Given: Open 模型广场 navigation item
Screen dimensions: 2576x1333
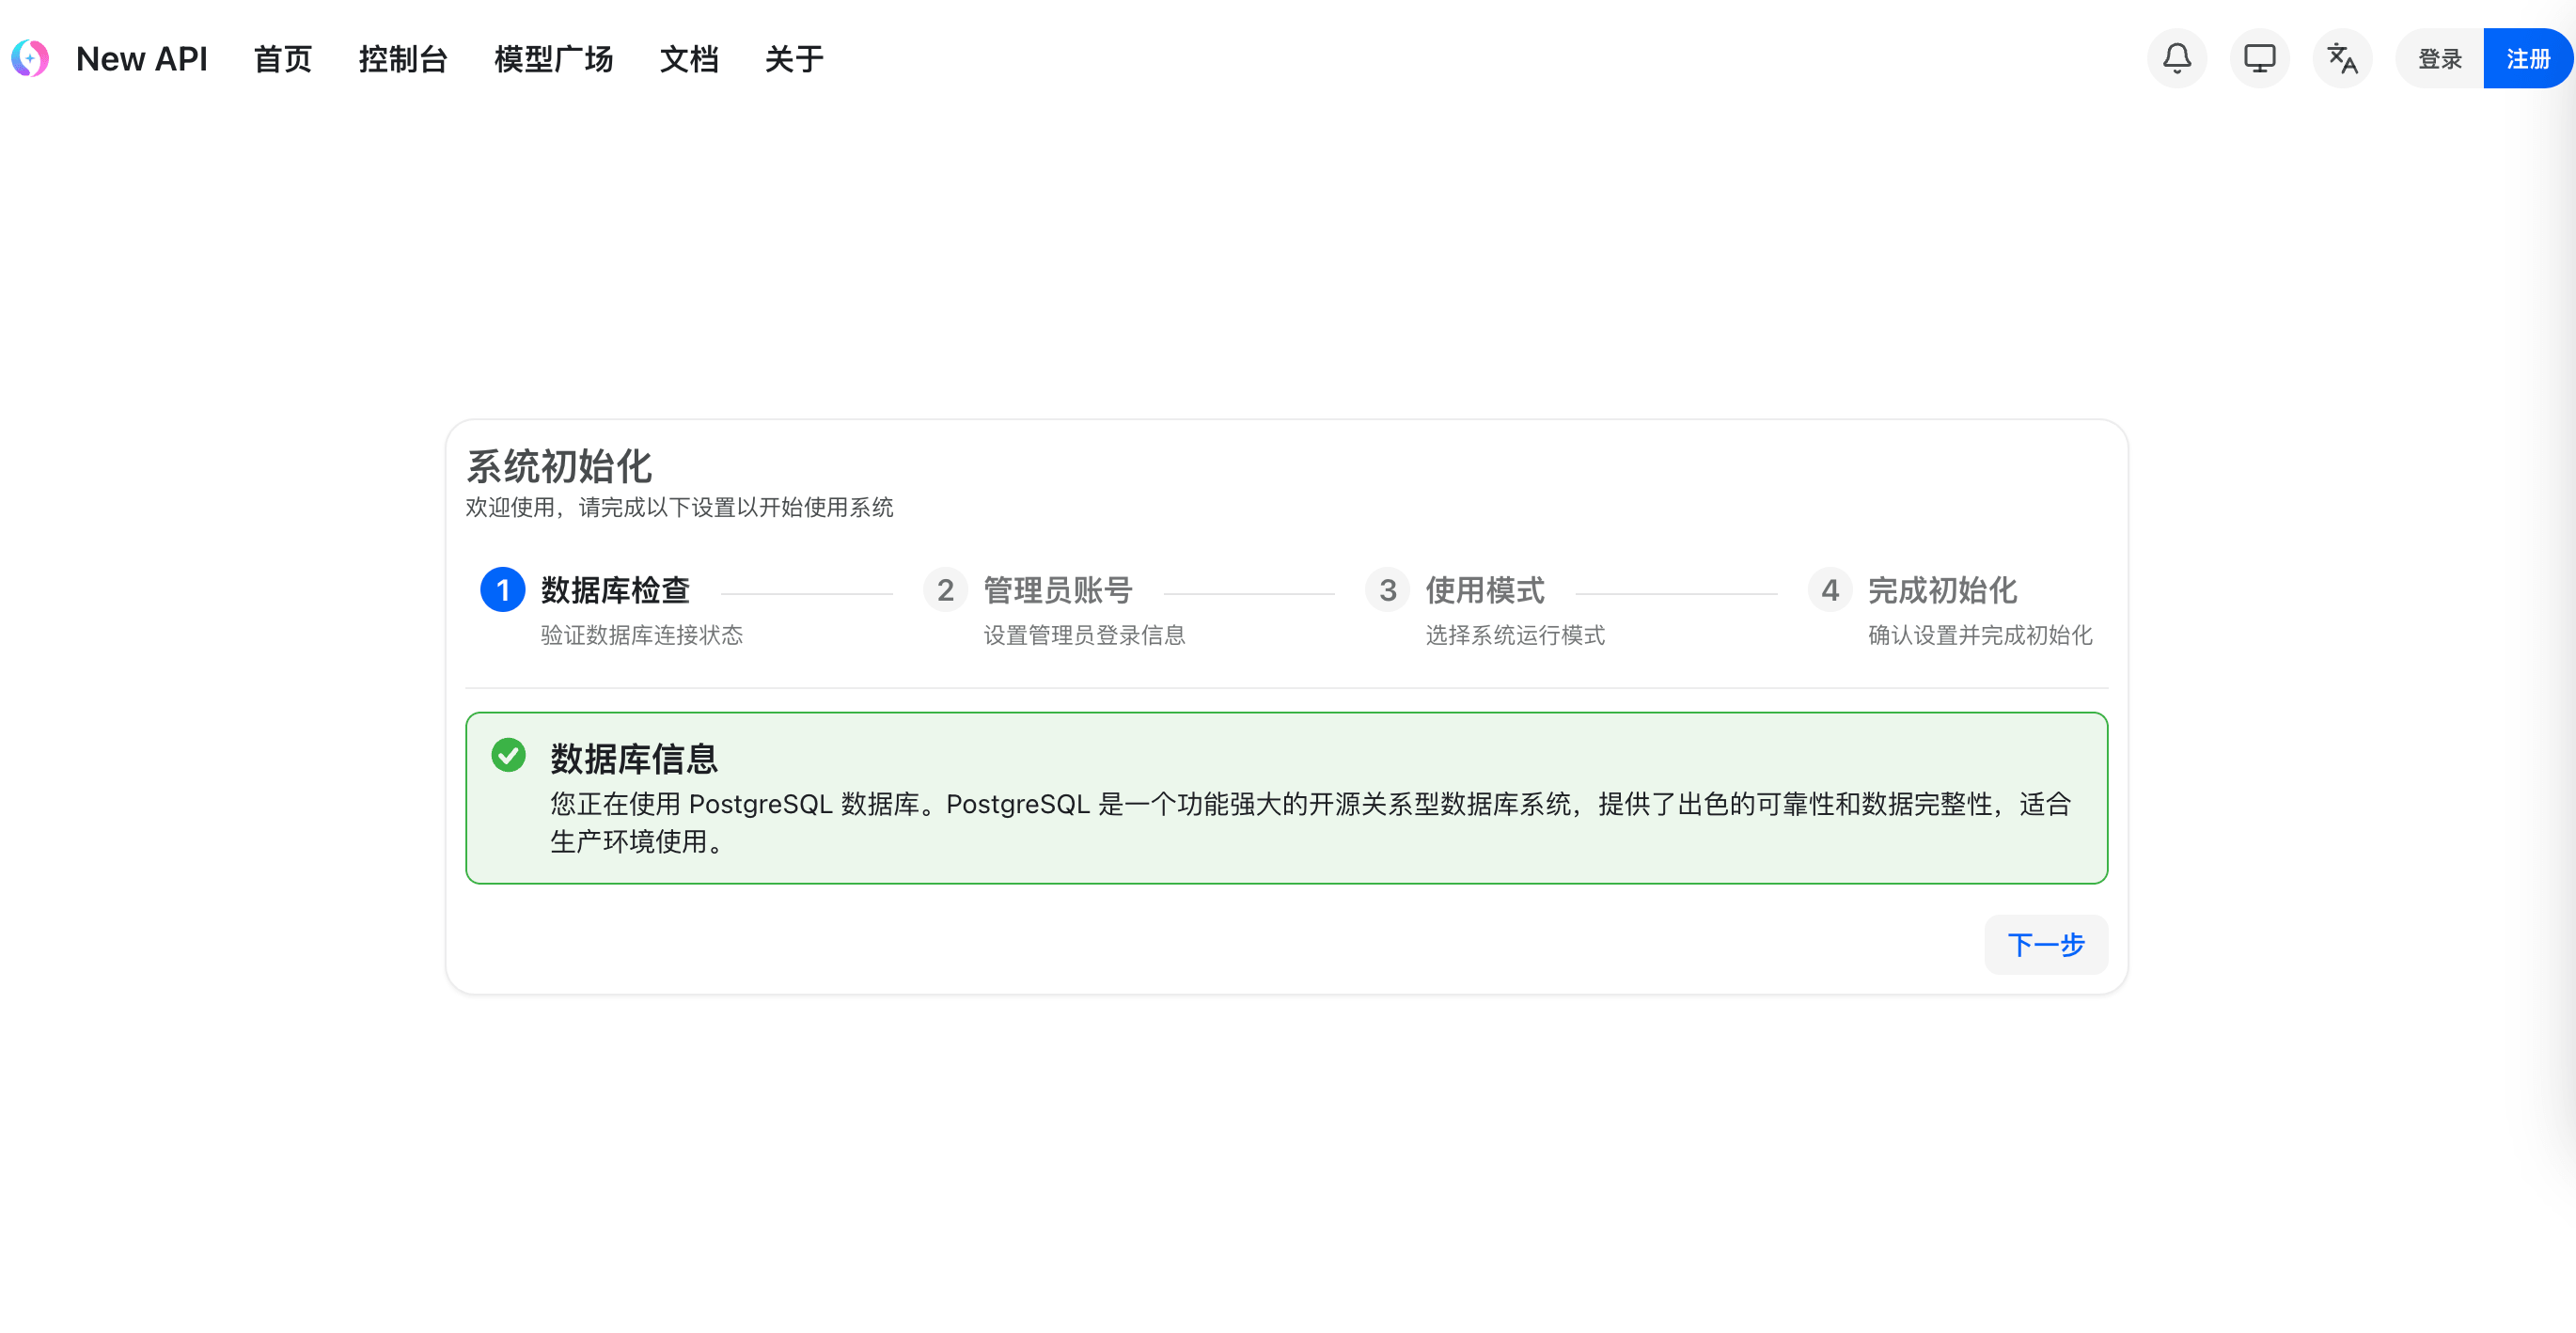Looking at the screenshot, I should pos(553,59).
